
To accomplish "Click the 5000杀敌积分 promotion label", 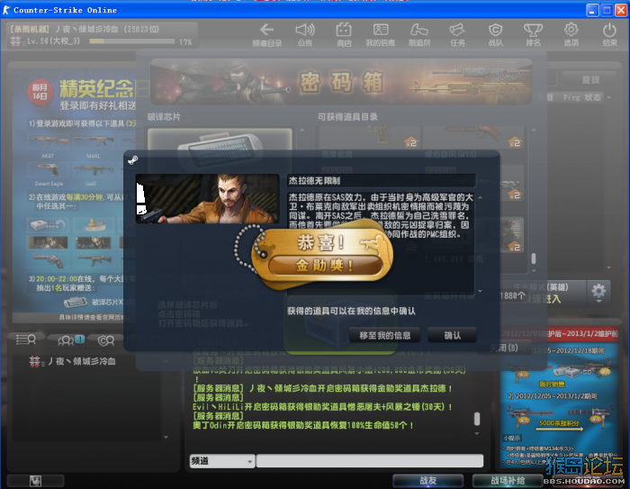I will click(x=559, y=423).
